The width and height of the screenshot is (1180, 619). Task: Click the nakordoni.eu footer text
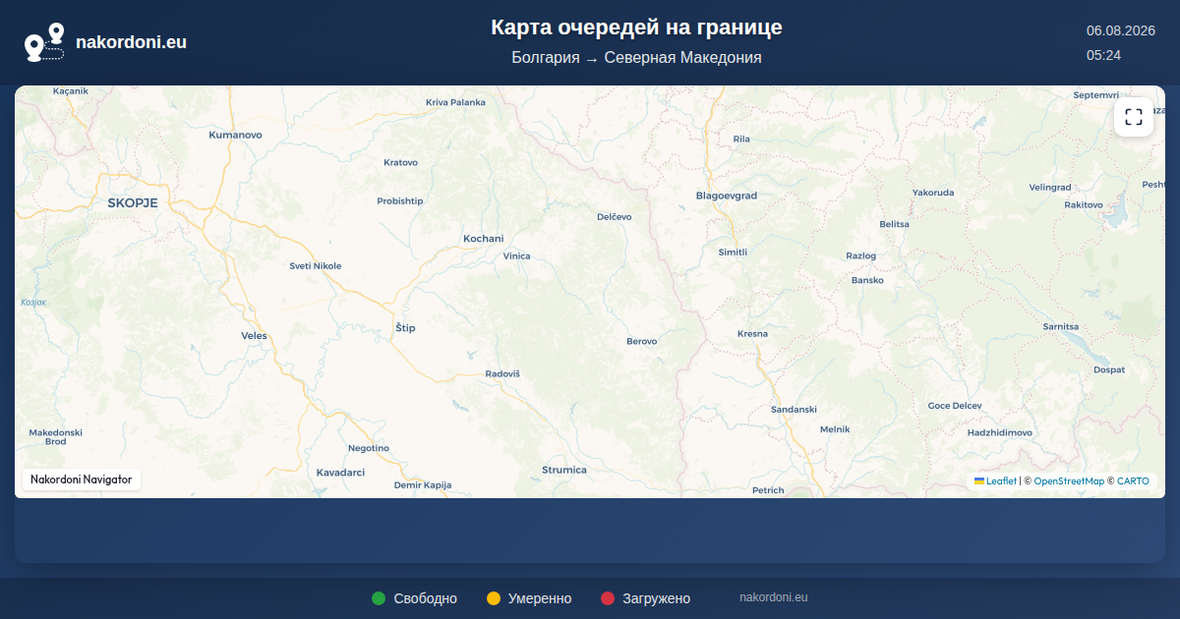773,597
